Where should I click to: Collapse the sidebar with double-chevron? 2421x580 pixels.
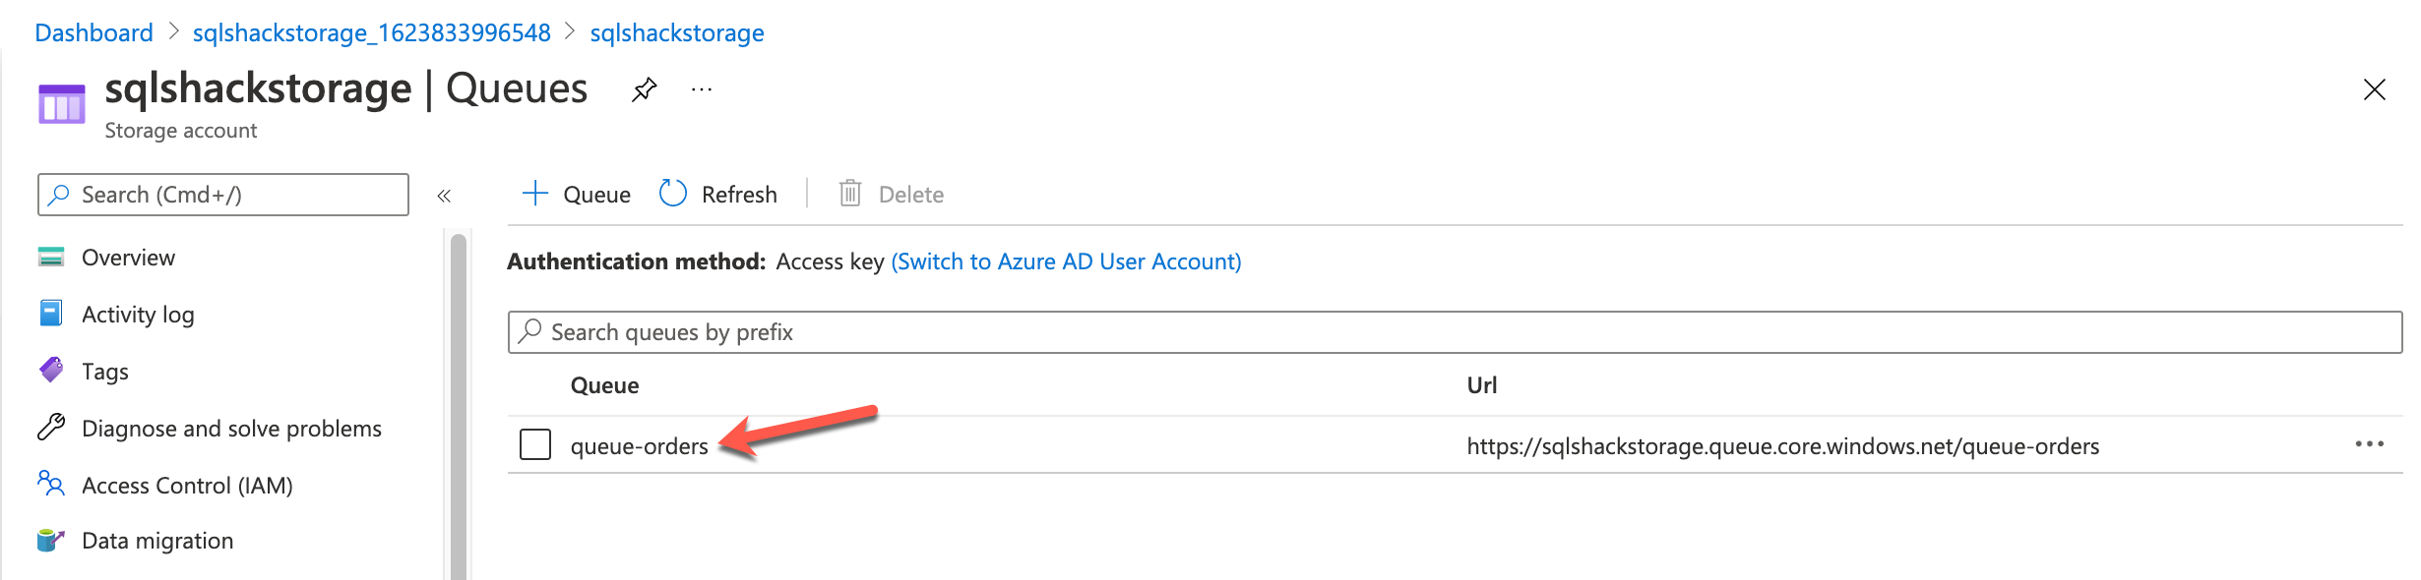click(444, 196)
